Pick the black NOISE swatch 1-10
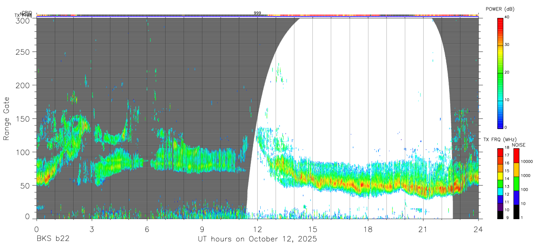Image resolution: width=538 pixels, height=248 pixels. 516,212
